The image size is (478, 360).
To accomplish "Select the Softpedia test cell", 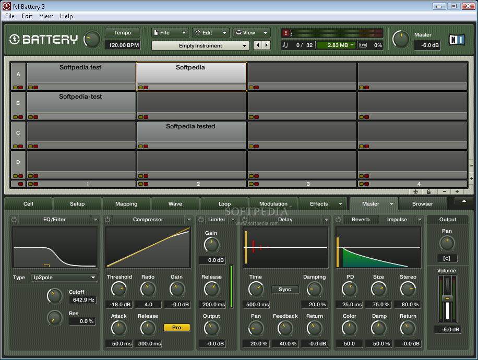I will 81,76.
